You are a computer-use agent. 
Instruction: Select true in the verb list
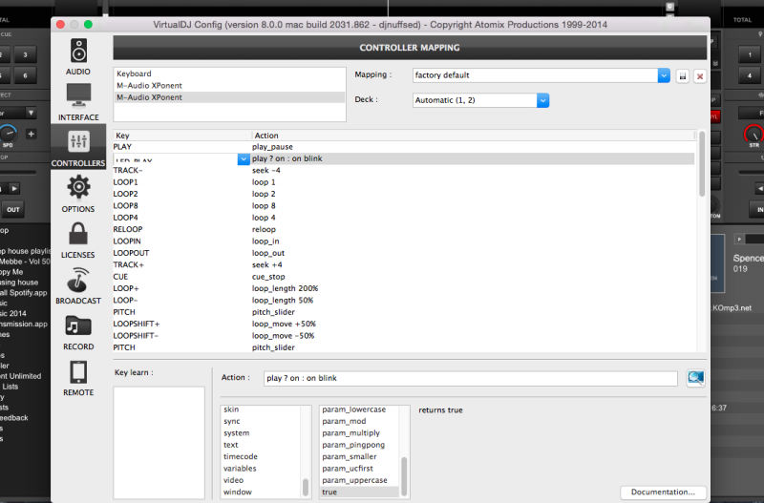click(x=360, y=492)
